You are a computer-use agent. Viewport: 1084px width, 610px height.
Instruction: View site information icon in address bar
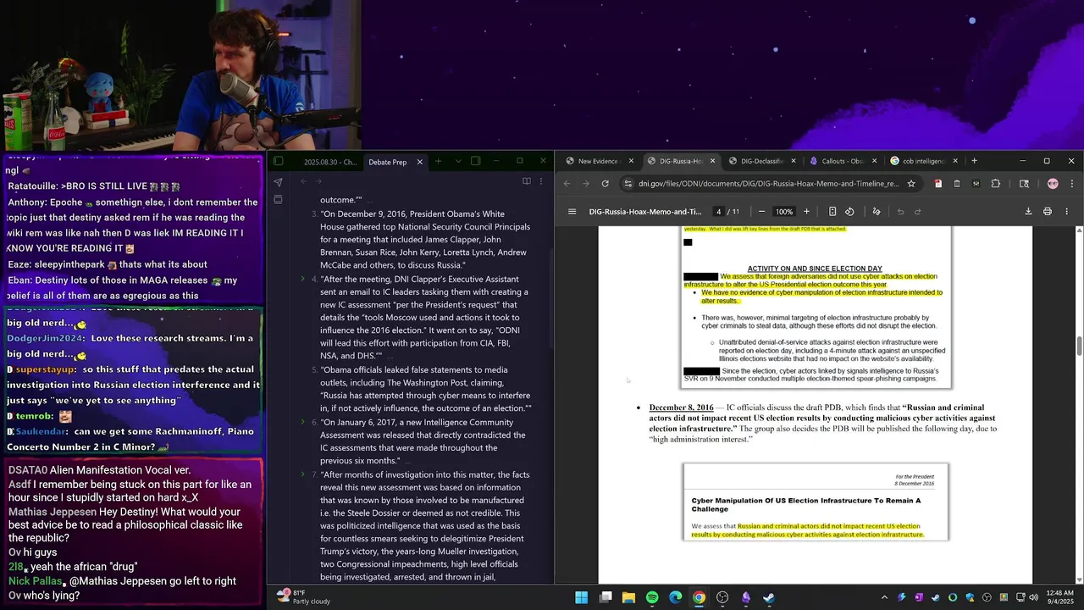628,183
